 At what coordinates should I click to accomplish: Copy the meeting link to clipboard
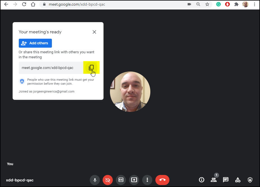coord(91,68)
